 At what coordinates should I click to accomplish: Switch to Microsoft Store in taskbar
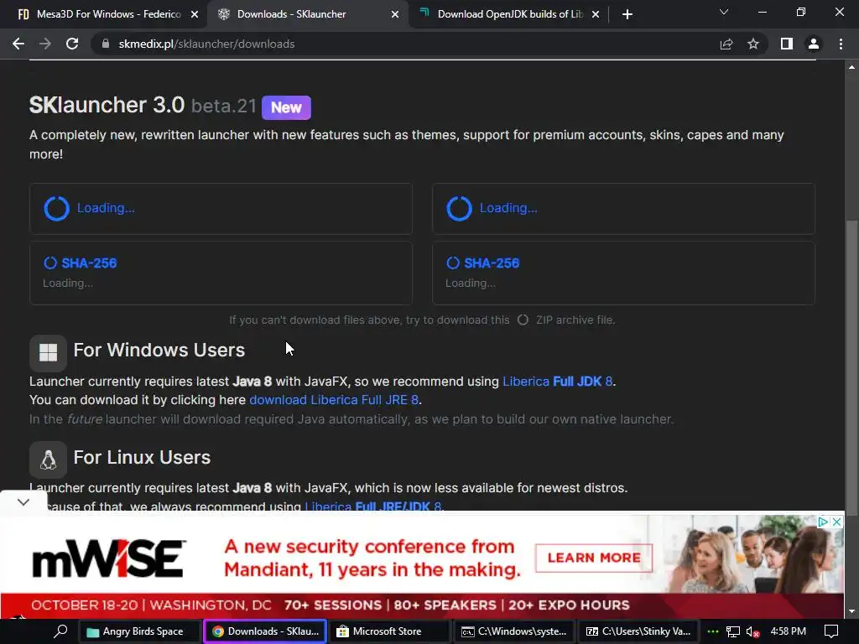coord(389,631)
